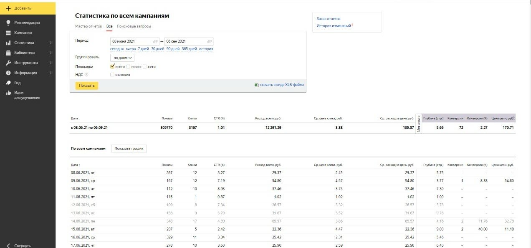This screenshot has height=248, width=531.
Task: Click the Инструменты wrench icon
Action: 8,63
